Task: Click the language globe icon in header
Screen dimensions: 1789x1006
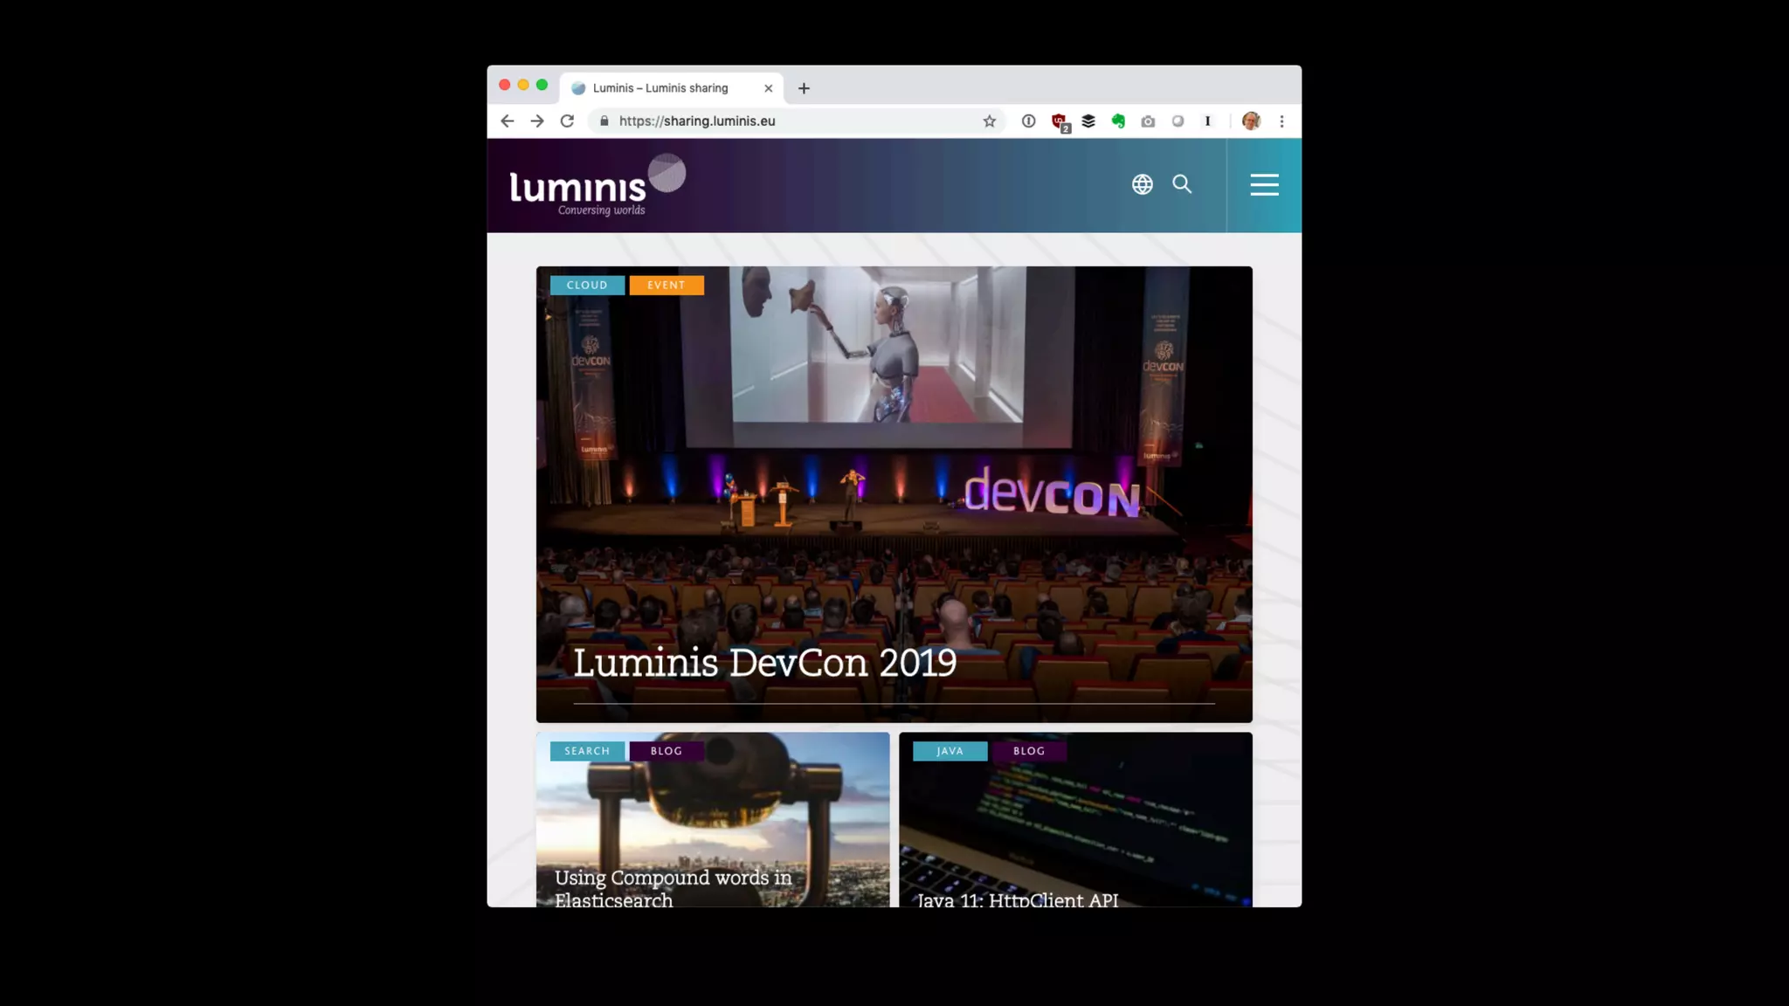Action: [1142, 184]
